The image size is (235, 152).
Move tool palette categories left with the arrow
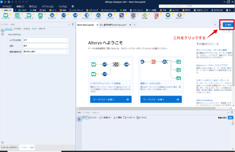click(15, 10)
